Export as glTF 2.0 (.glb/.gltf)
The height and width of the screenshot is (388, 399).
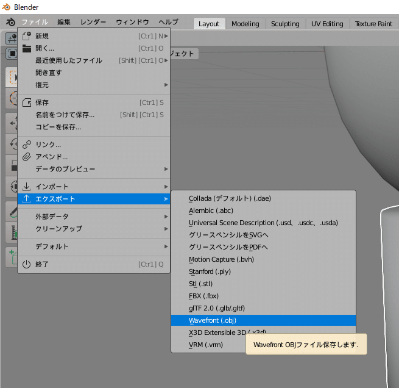point(263,308)
